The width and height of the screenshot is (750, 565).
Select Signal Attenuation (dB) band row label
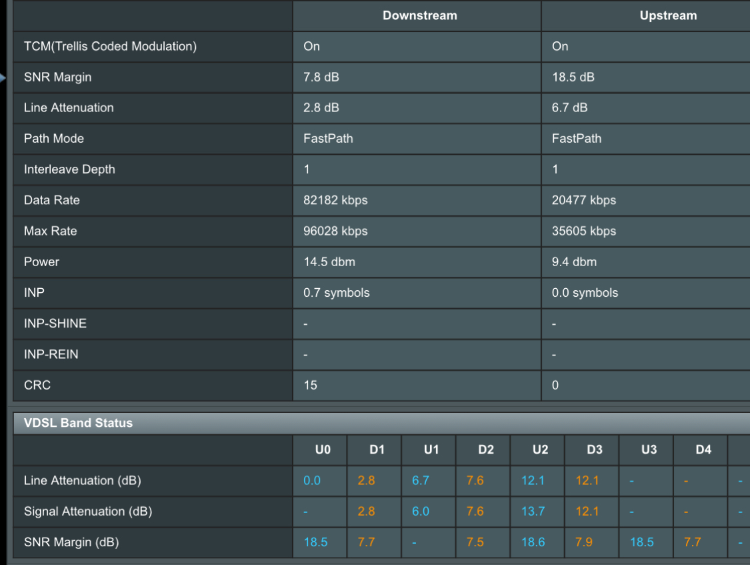pyautogui.click(x=88, y=512)
